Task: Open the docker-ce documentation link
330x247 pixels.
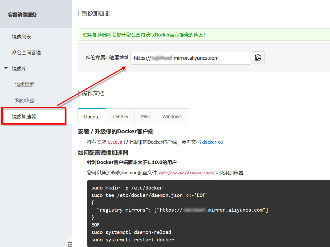Action: 213,142
